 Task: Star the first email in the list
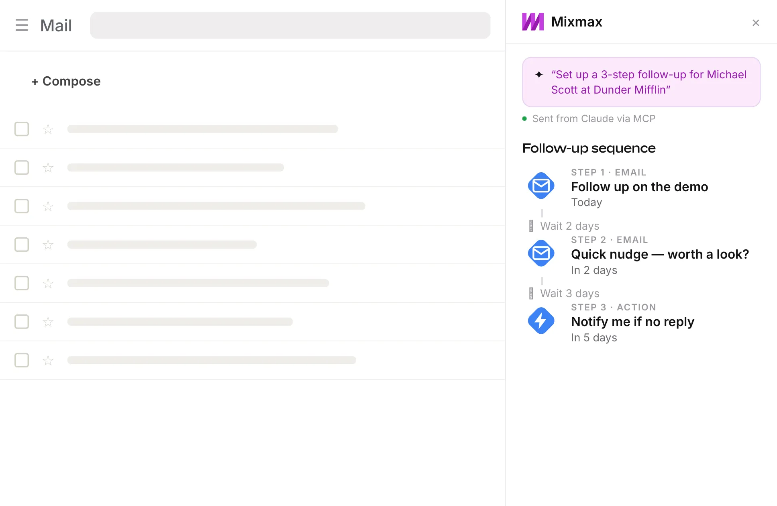pos(48,129)
